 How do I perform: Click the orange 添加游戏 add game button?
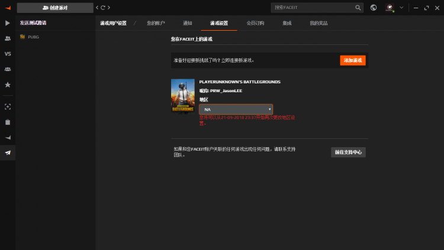353,60
